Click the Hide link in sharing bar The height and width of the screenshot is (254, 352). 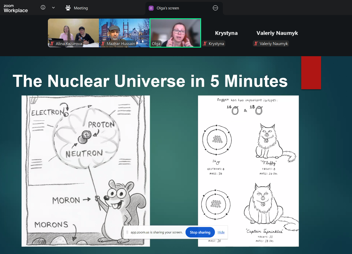tap(221, 232)
